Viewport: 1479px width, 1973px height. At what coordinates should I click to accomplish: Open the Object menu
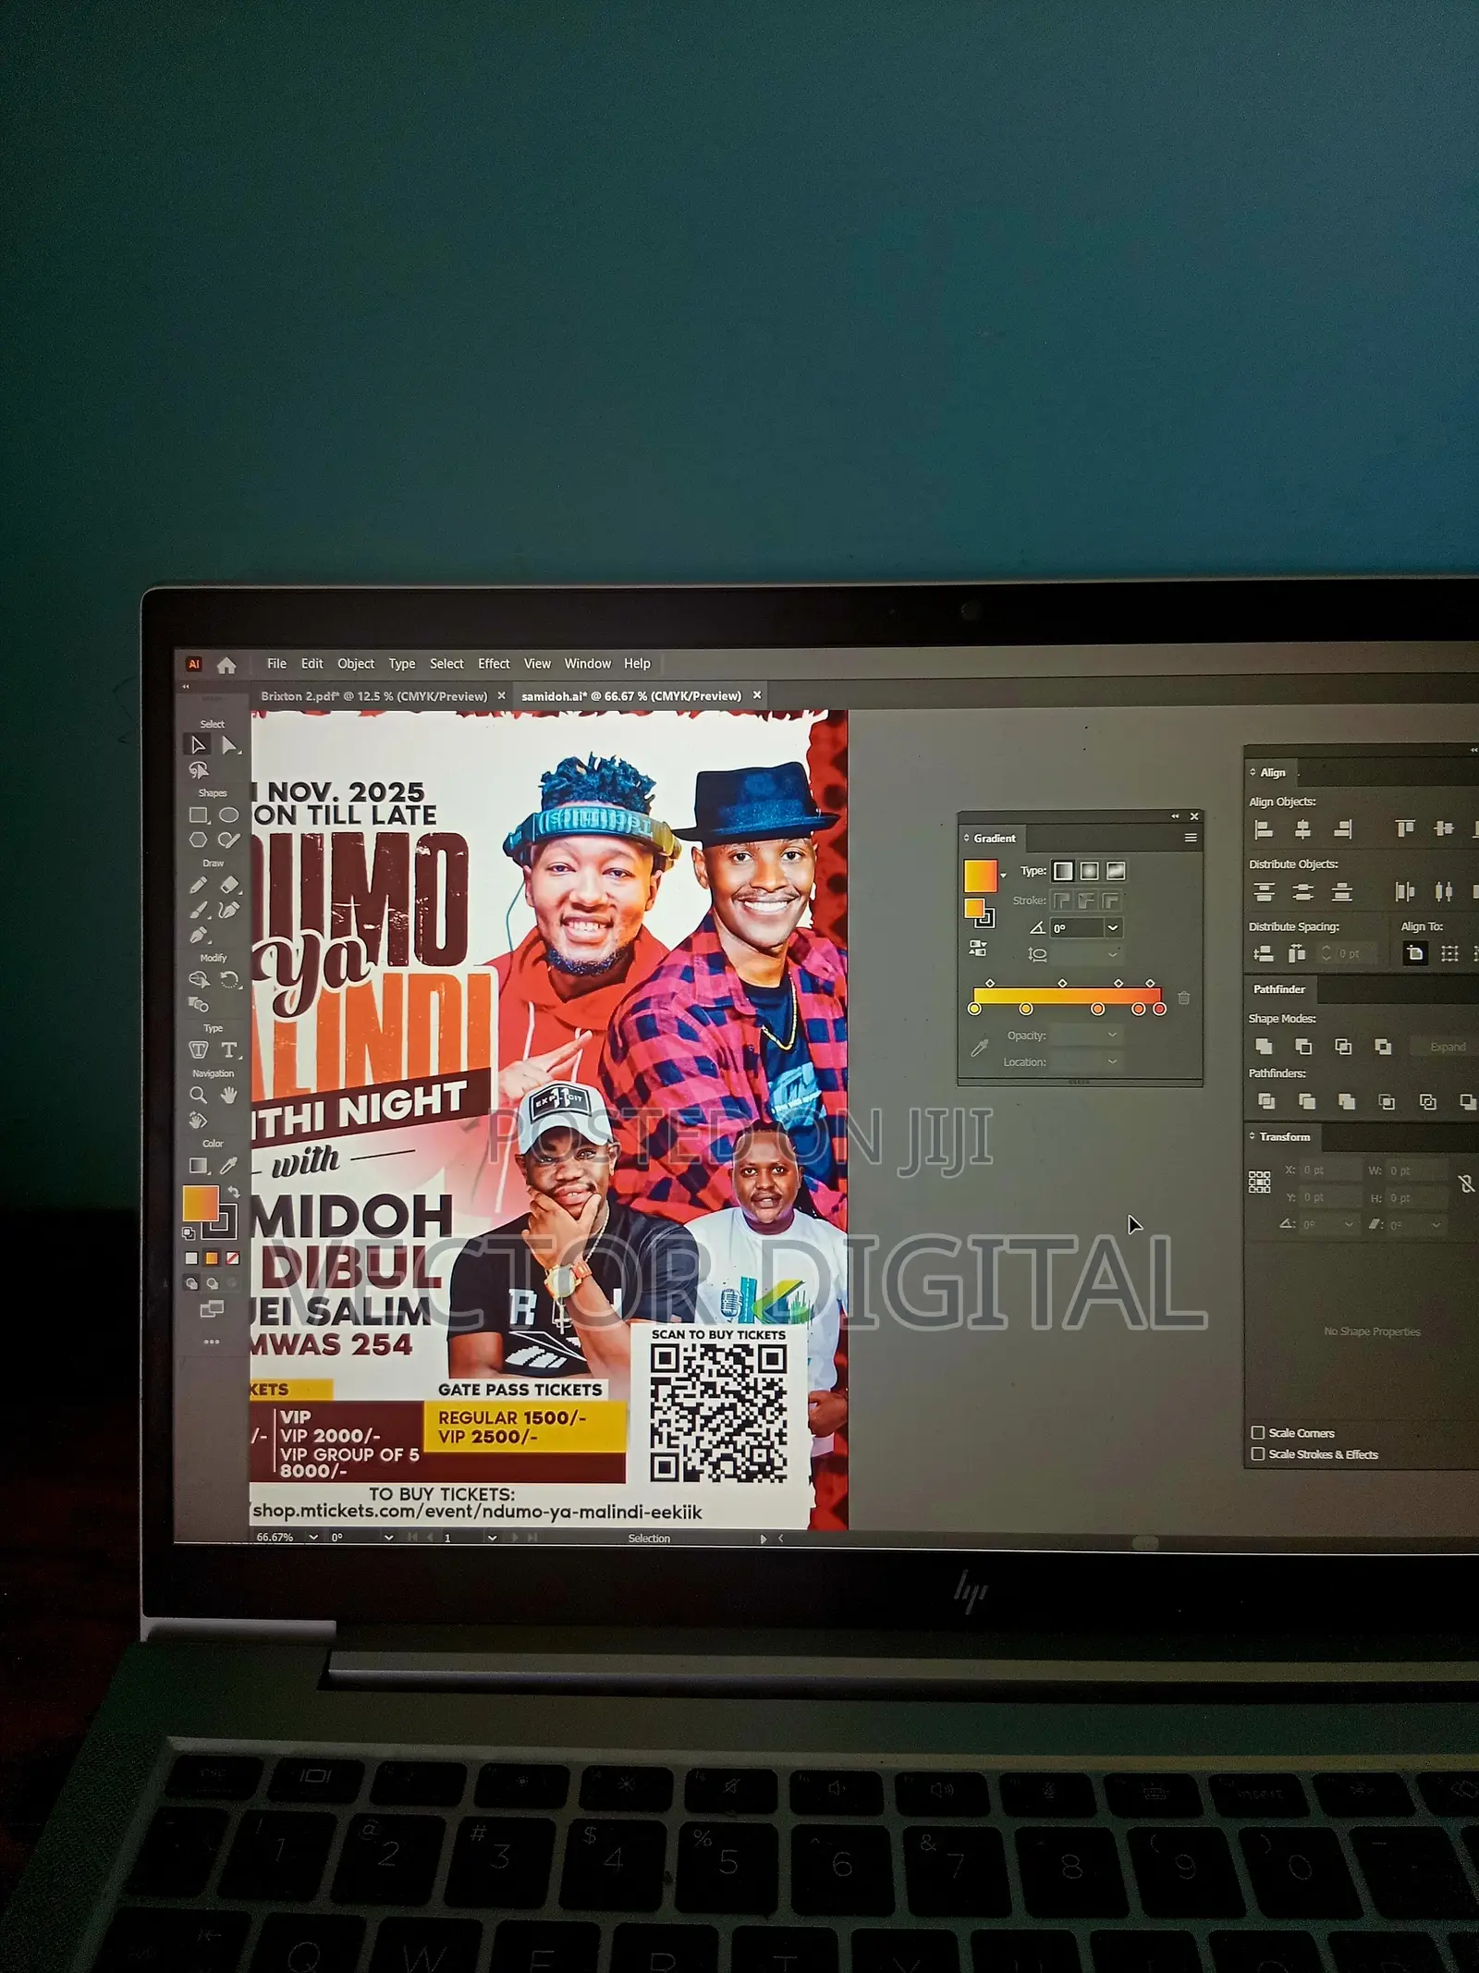pyautogui.click(x=356, y=664)
